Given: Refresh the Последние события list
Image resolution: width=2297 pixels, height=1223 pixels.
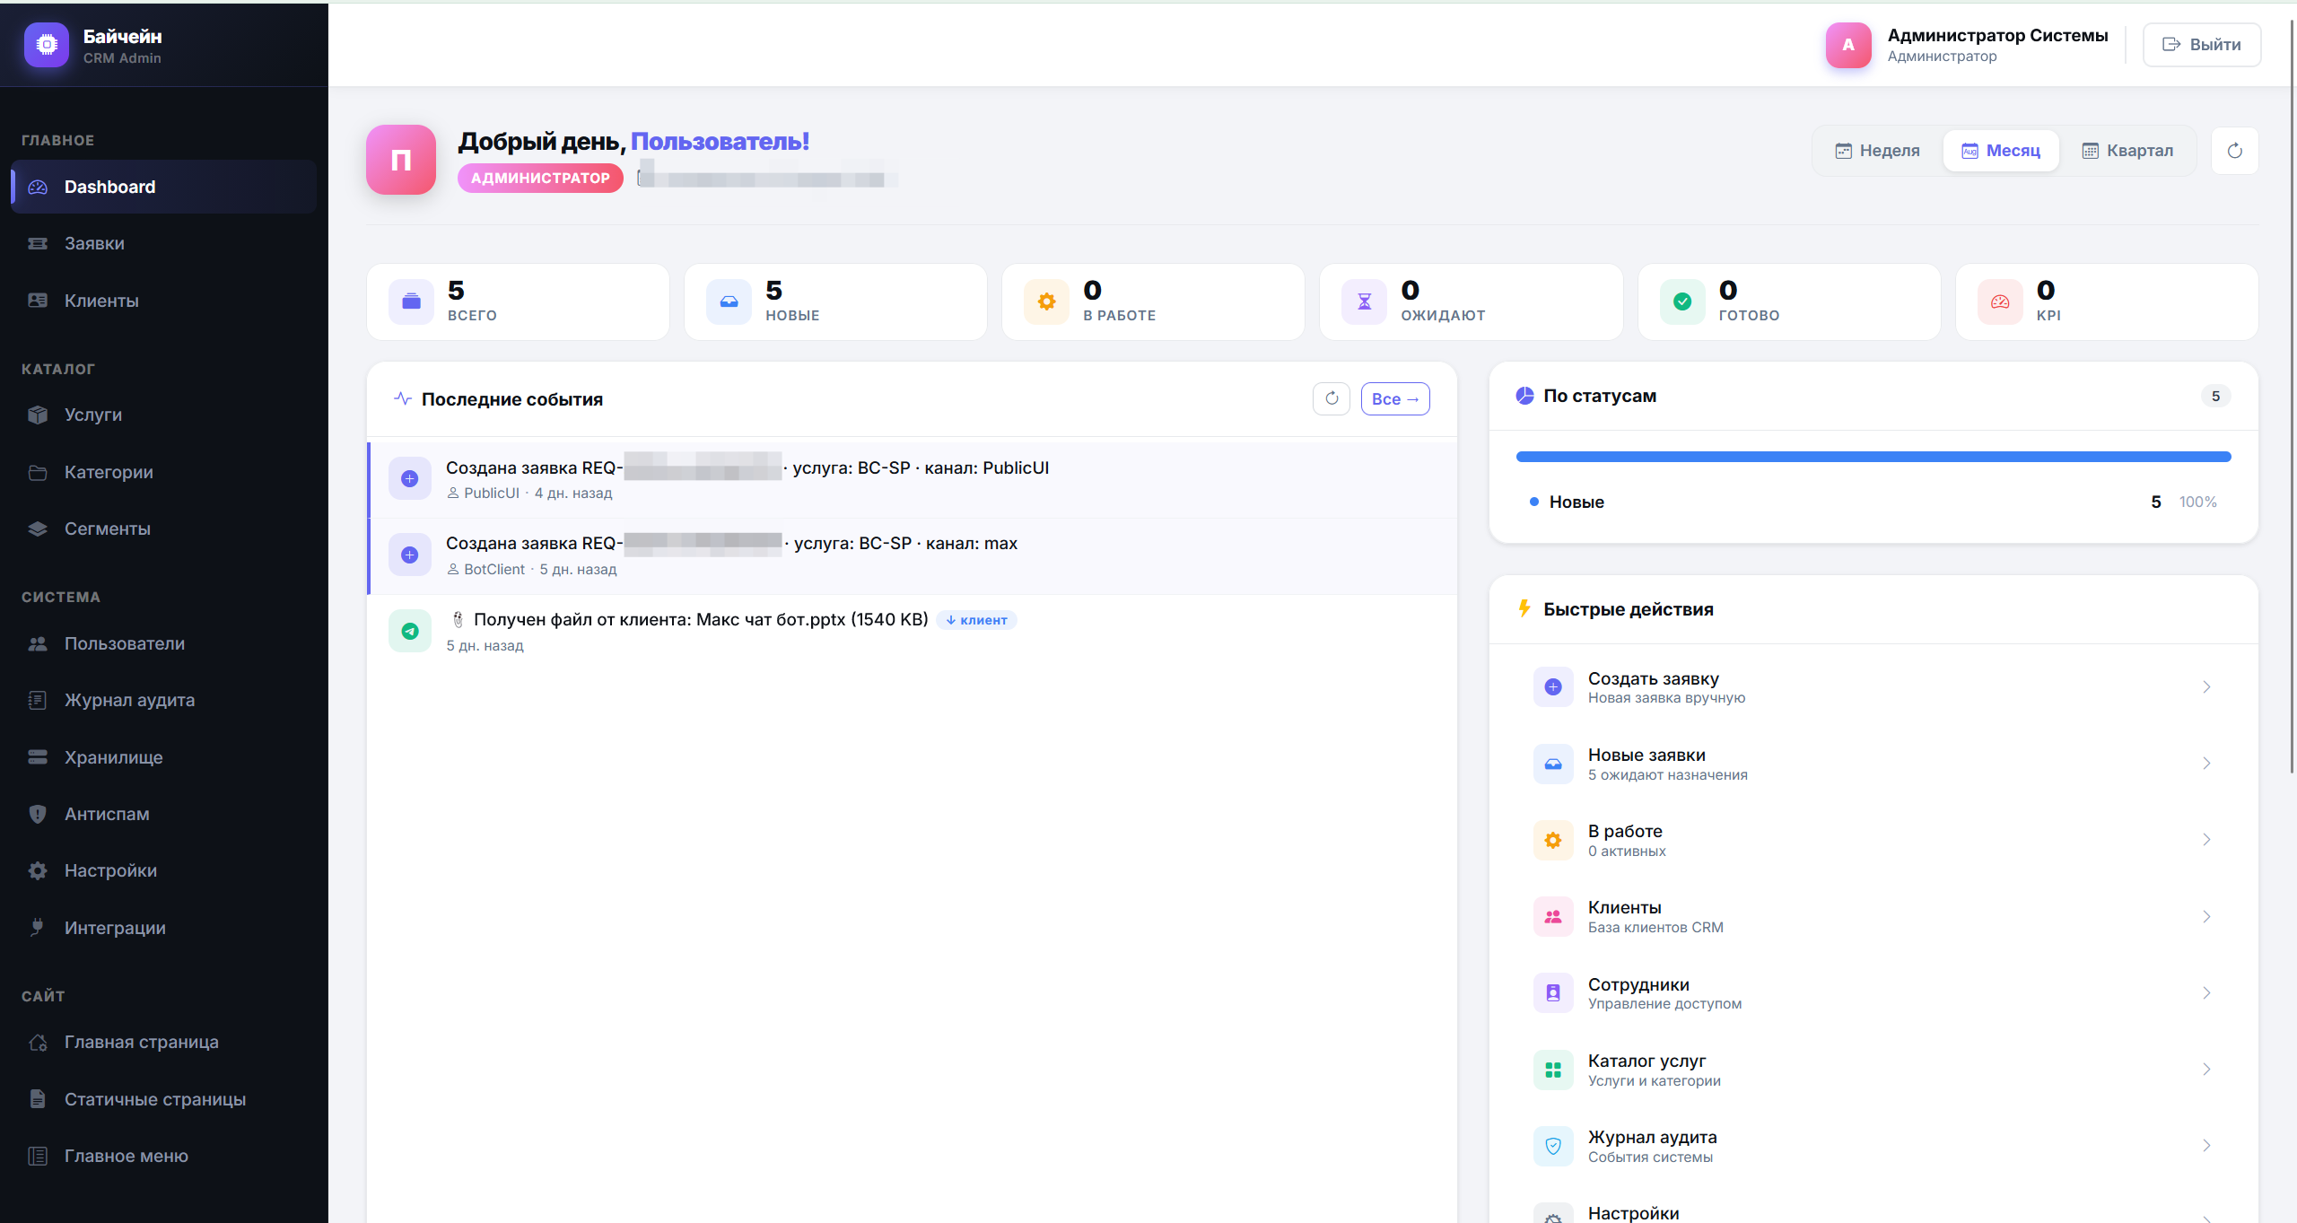Looking at the screenshot, I should click(1331, 398).
